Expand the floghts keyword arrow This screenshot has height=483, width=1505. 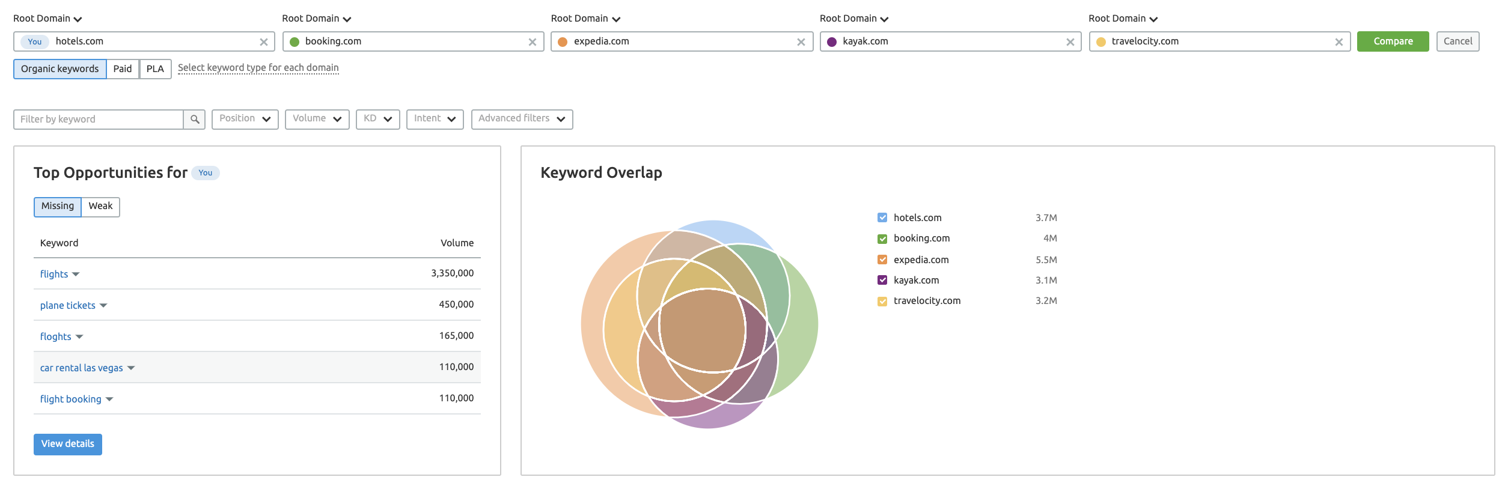click(x=79, y=337)
